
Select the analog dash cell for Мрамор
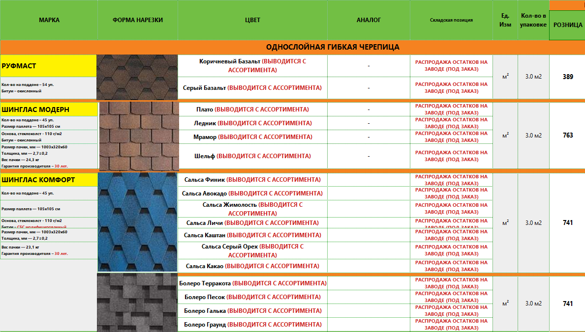pyautogui.click(x=369, y=137)
